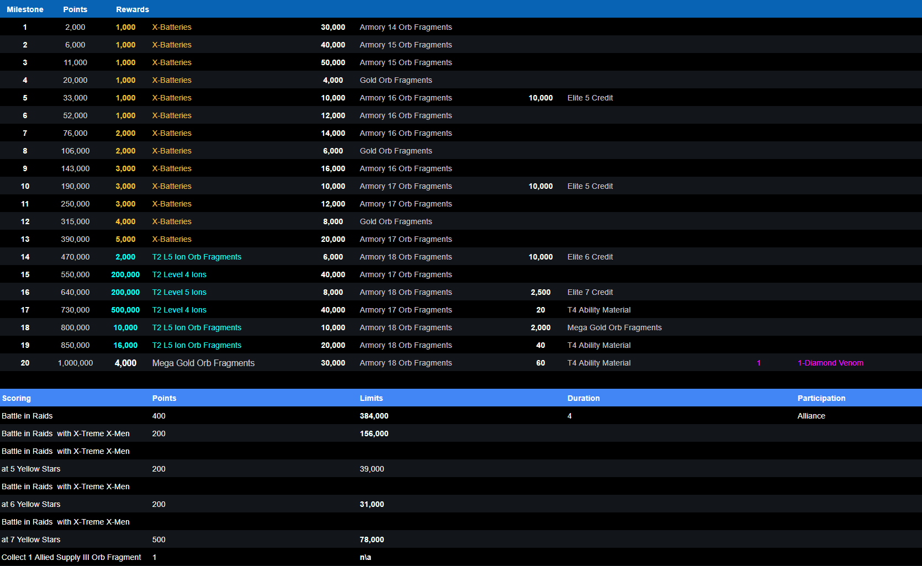
Task: Select the Elite 7 Credit reward
Action: click(590, 292)
